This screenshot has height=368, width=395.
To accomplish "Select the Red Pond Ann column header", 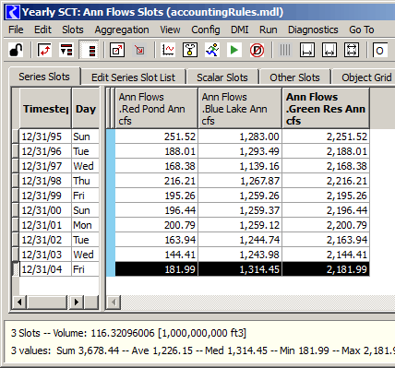I will pyautogui.click(x=157, y=109).
